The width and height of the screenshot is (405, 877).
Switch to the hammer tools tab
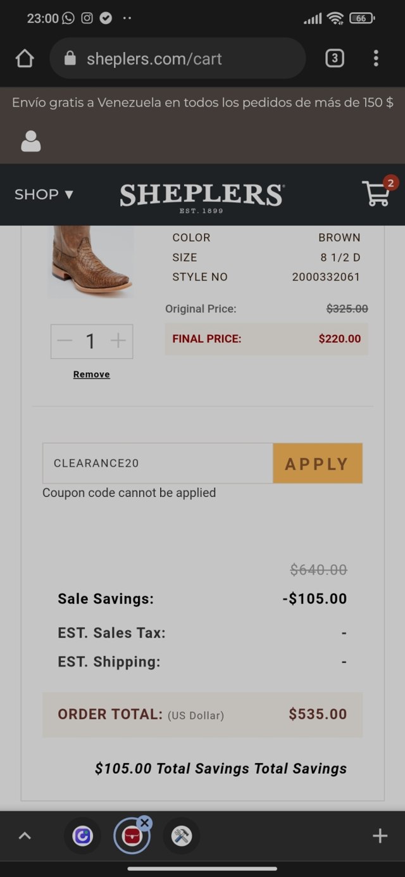182,836
